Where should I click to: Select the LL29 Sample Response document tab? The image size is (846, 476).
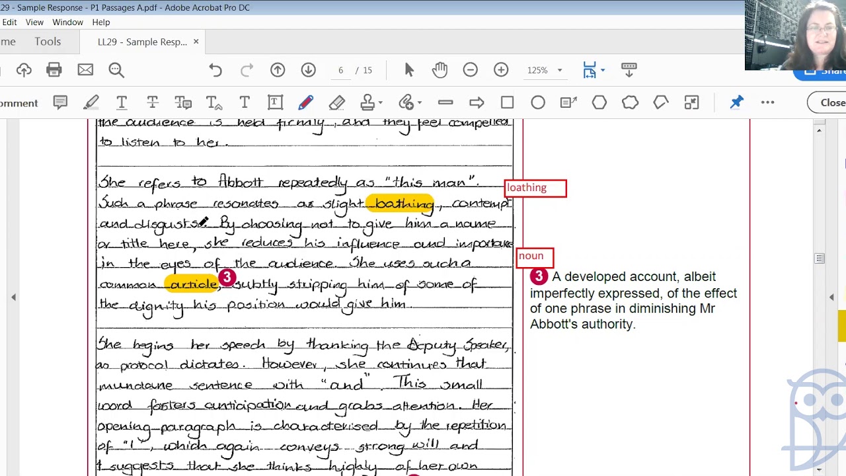[x=142, y=42]
